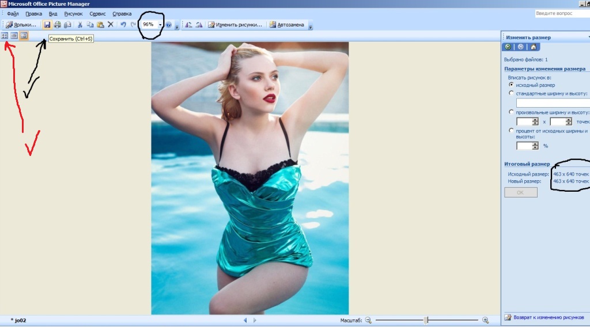
Task: Click the Rotate left icon
Action: tap(188, 25)
